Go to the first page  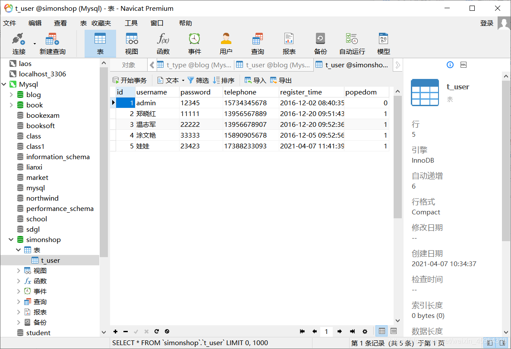pyautogui.click(x=302, y=331)
